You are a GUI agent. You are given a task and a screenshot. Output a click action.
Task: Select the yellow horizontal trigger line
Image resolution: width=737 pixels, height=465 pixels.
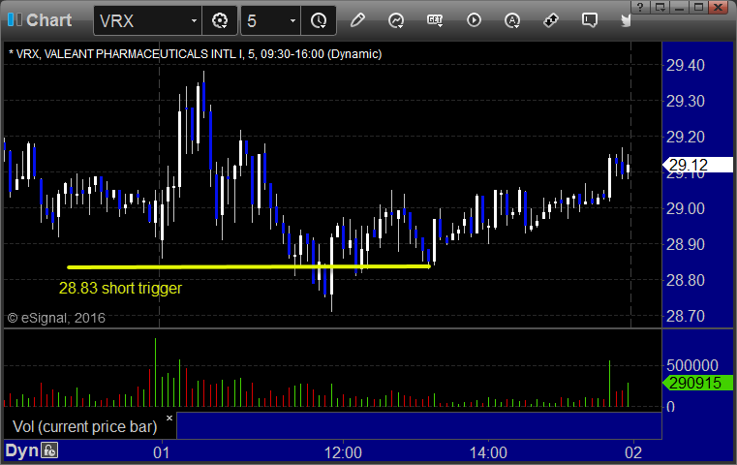249,267
